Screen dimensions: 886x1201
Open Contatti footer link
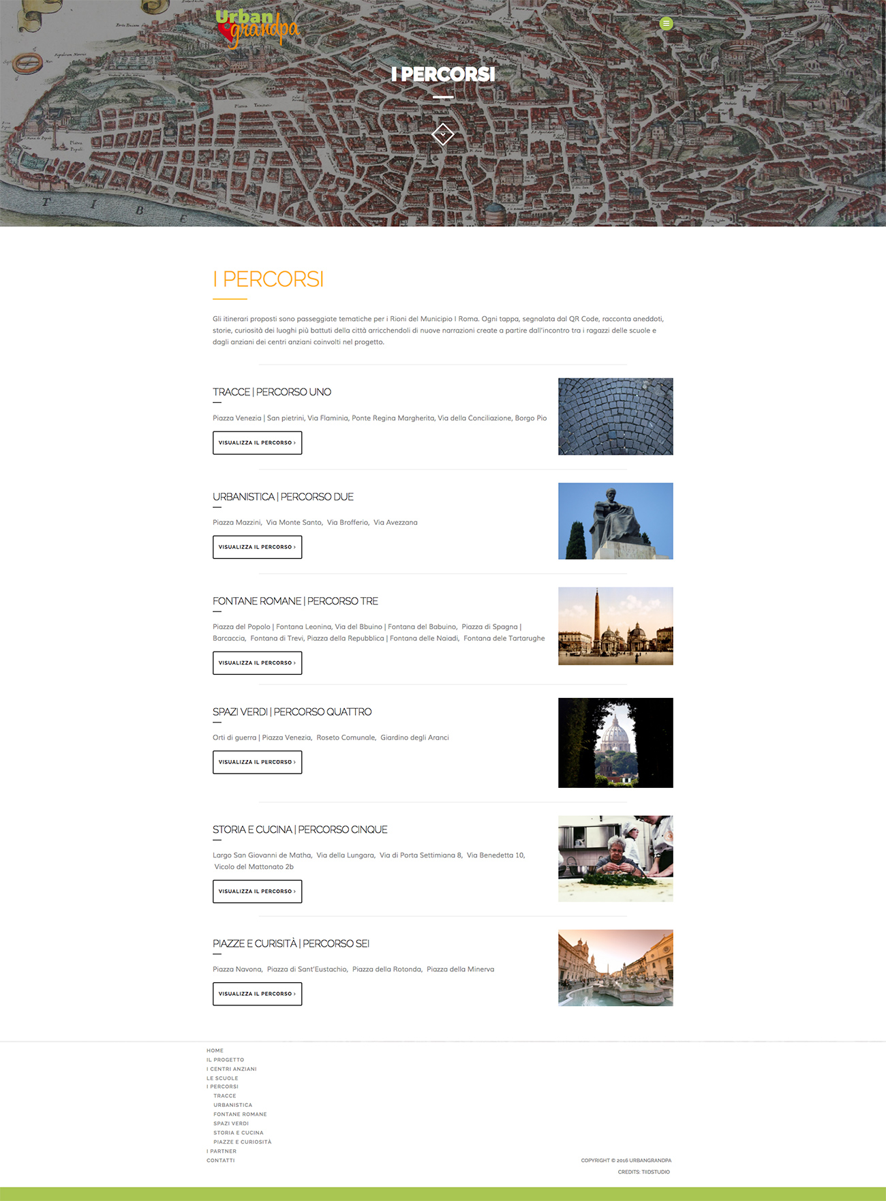pos(220,1160)
